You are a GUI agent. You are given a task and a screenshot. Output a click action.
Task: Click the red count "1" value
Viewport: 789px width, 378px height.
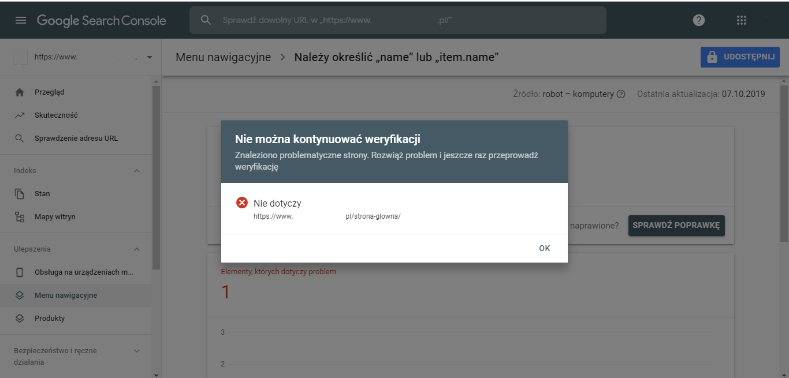[x=225, y=292]
